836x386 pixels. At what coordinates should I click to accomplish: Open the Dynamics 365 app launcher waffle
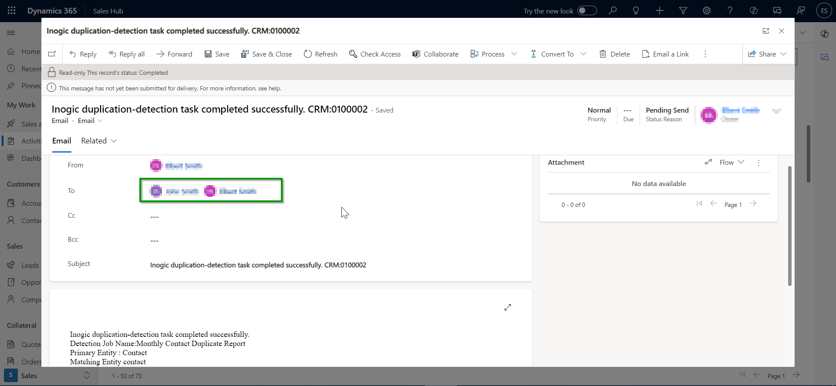click(12, 10)
